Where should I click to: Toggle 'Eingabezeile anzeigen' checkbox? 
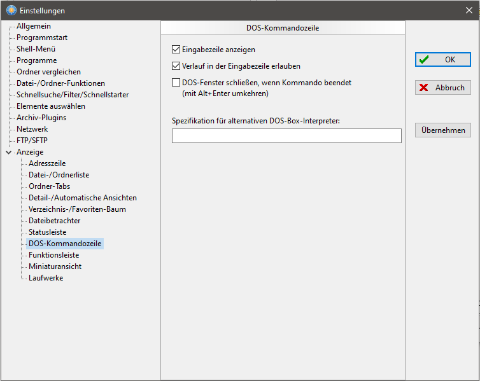click(x=176, y=49)
